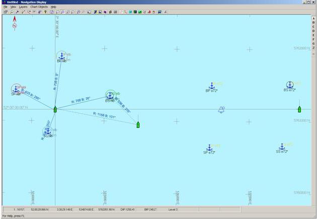The width and height of the screenshot is (317, 219).
Task: Toggle the D button in right sidebar
Action: 313,31
